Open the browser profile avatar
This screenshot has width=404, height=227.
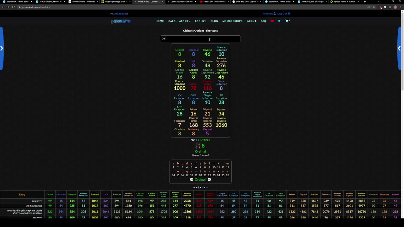[x=395, y=7]
